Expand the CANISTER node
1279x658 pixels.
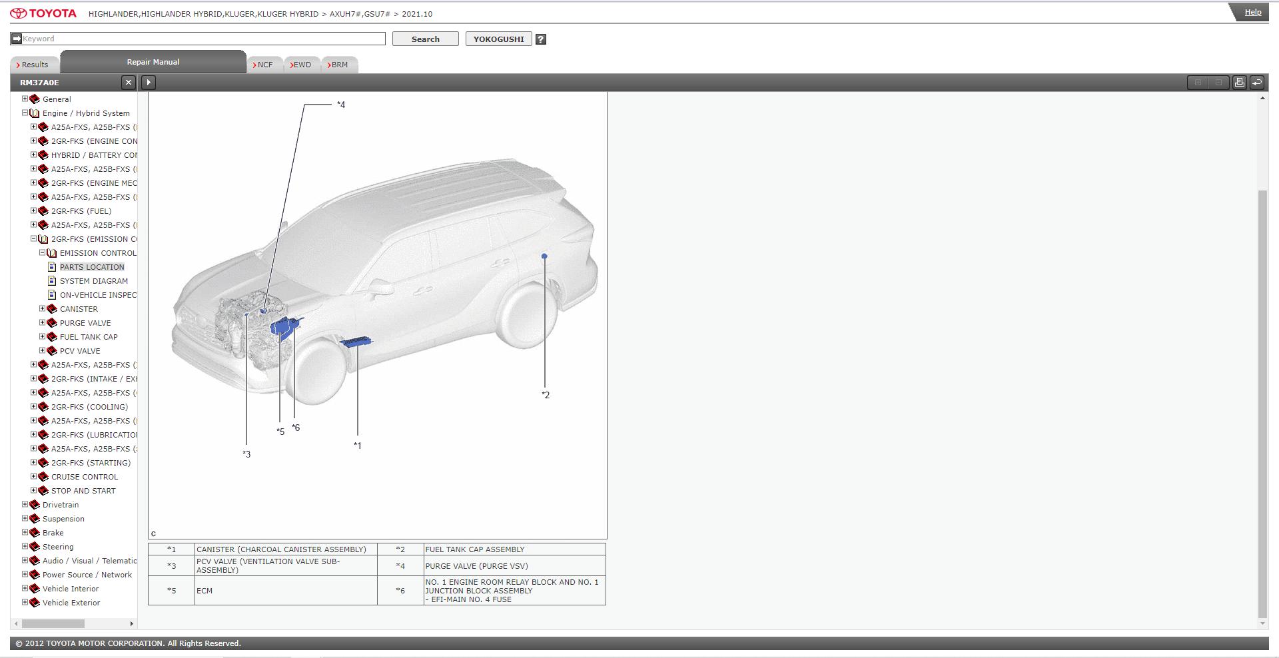point(43,308)
